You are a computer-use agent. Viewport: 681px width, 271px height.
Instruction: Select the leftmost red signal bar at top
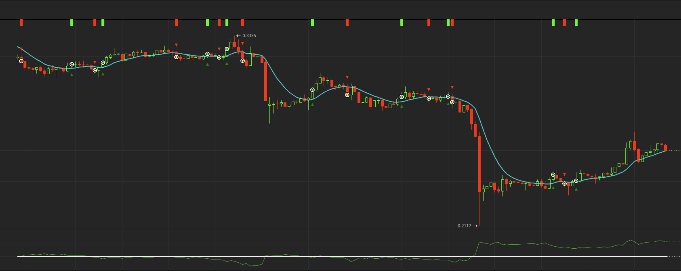[21, 23]
